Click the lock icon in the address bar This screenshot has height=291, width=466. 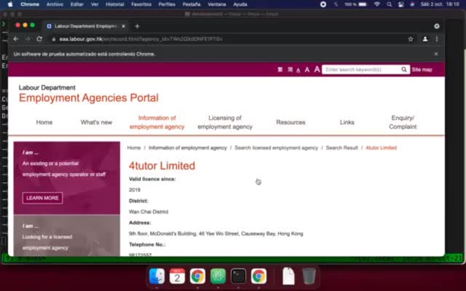[54, 39]
